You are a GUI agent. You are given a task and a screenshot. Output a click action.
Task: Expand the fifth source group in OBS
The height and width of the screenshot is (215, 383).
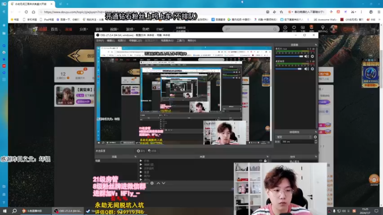tap(141, 176)
